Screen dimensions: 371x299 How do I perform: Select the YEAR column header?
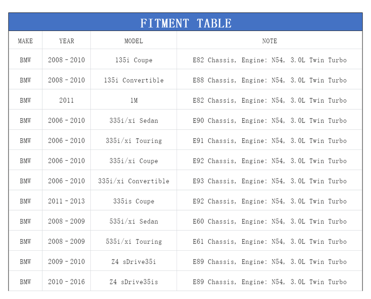pos(66,41)
